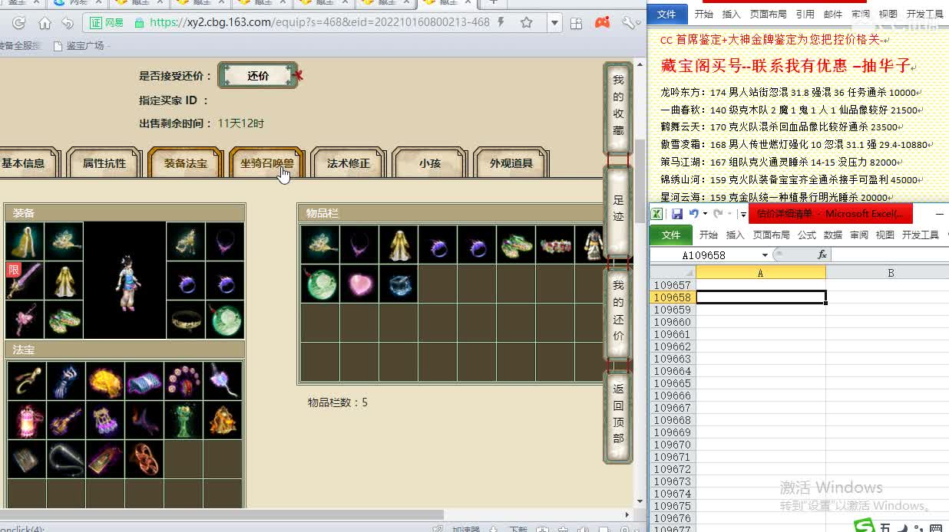The width and height of the screenshot is (949, 532).
Task: Select the pink lantern treasure icon
Action: pos(27,419)
